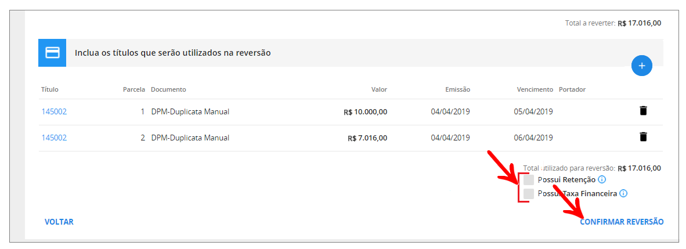
Task: Click the Vencimento column header
Action: pyautogui.click(x=535, y=89)
